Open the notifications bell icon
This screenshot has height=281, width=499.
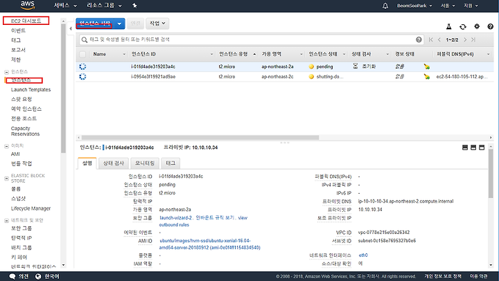385,6
